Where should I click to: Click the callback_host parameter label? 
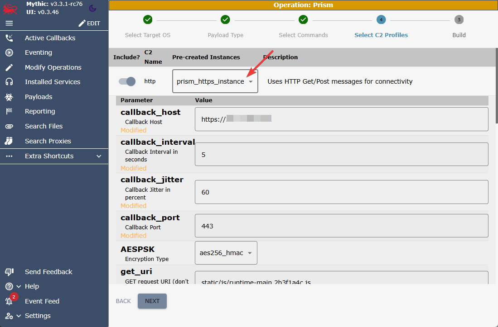coord(150,112)
